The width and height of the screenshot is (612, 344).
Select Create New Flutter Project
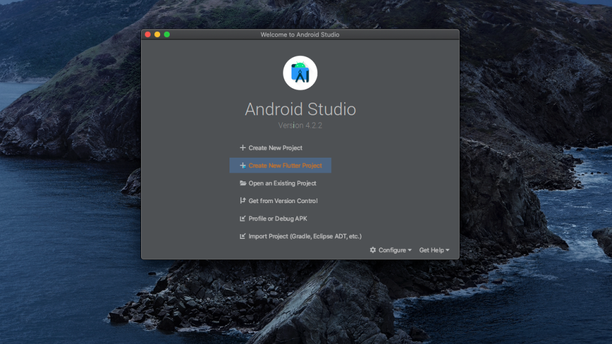click(281, 165)
